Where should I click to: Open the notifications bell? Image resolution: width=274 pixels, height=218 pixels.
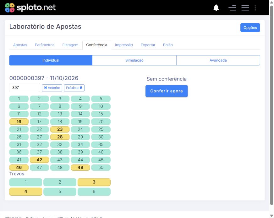(x=216, y=8)
